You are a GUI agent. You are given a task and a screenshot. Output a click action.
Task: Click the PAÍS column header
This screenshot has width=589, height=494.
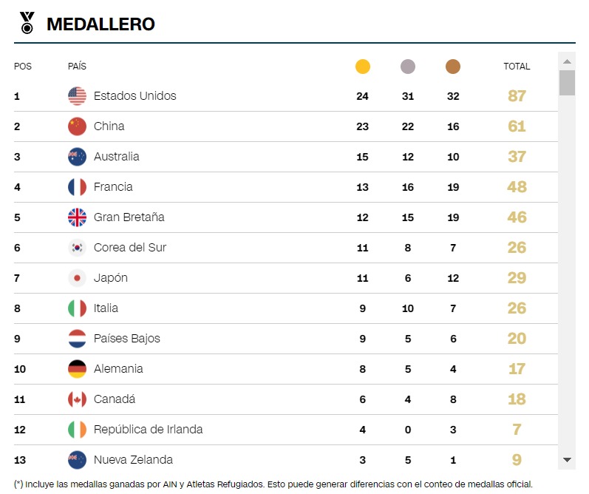pos(77,66)
